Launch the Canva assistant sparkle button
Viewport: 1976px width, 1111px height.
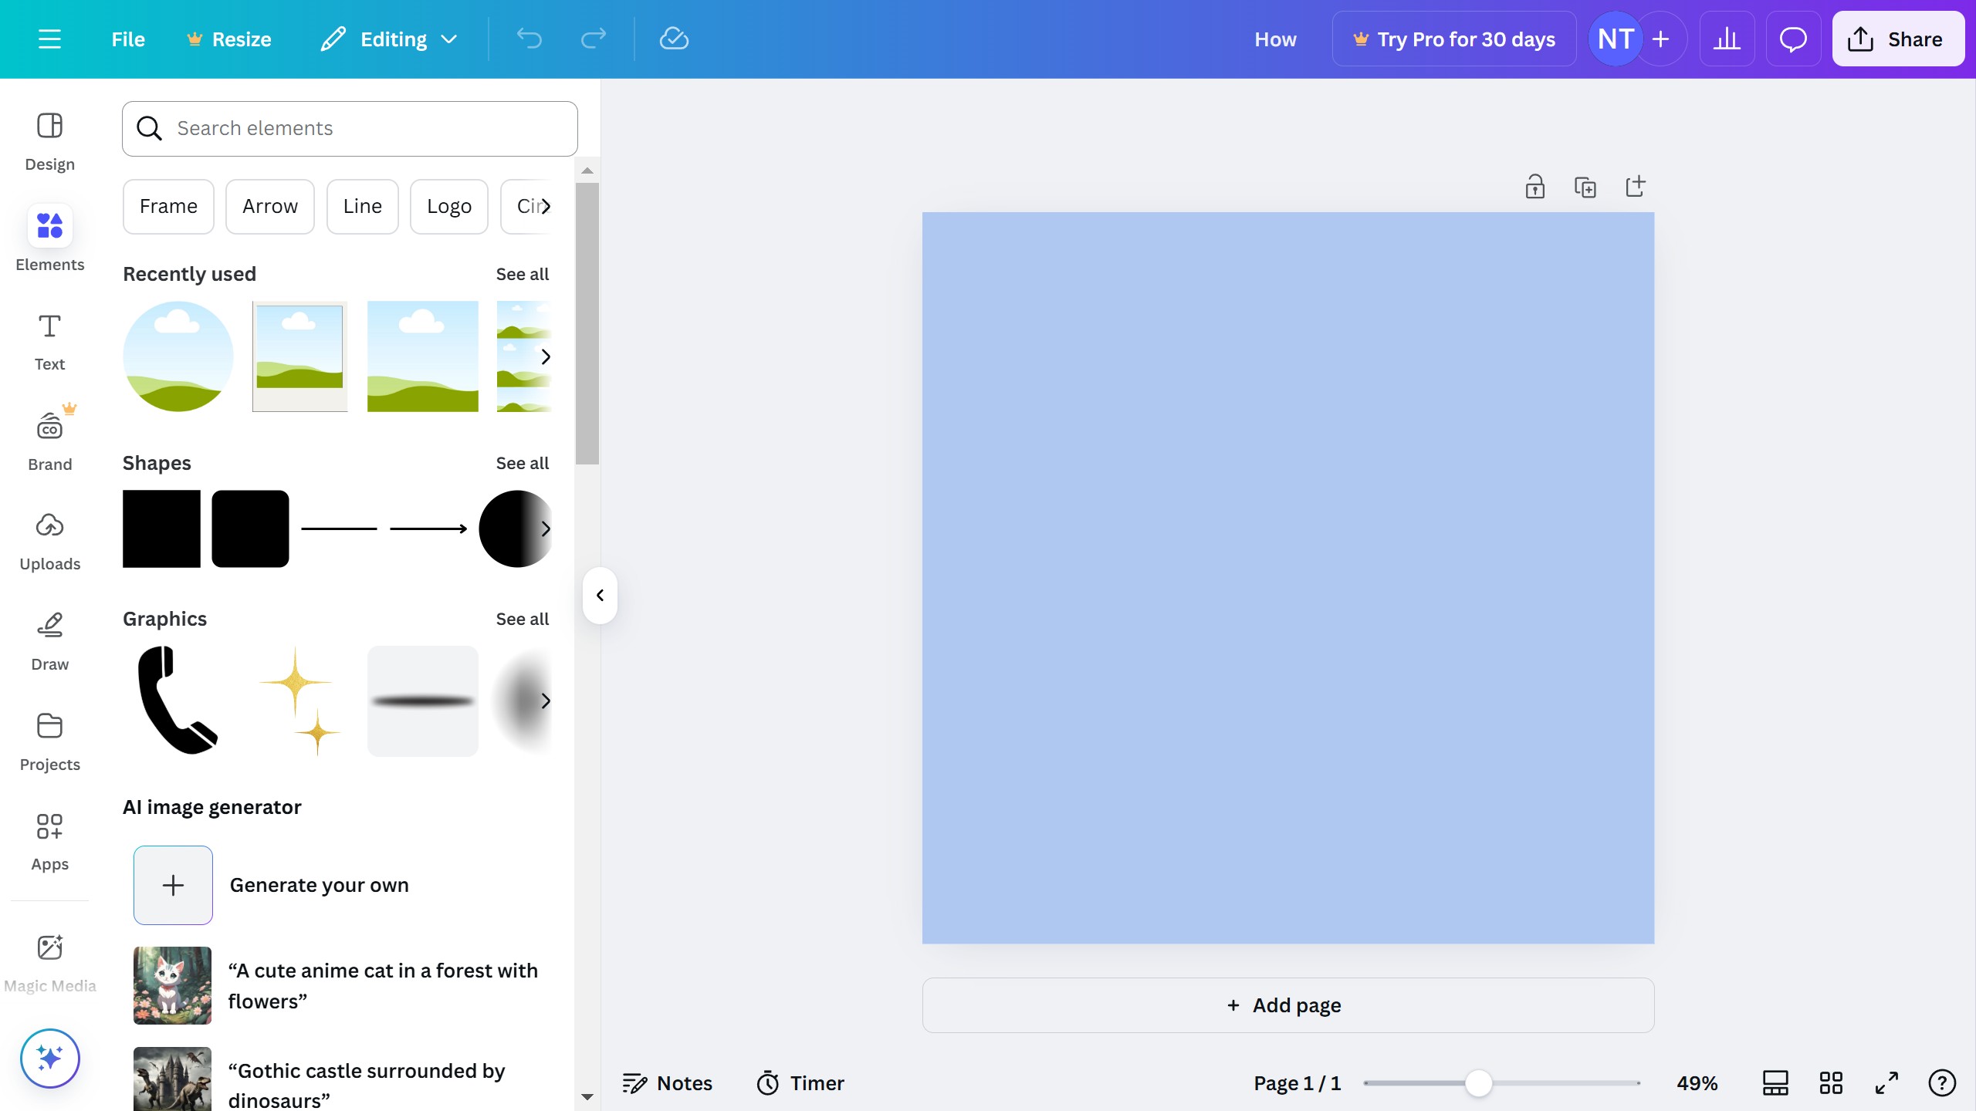click(x=49, y=1058)
